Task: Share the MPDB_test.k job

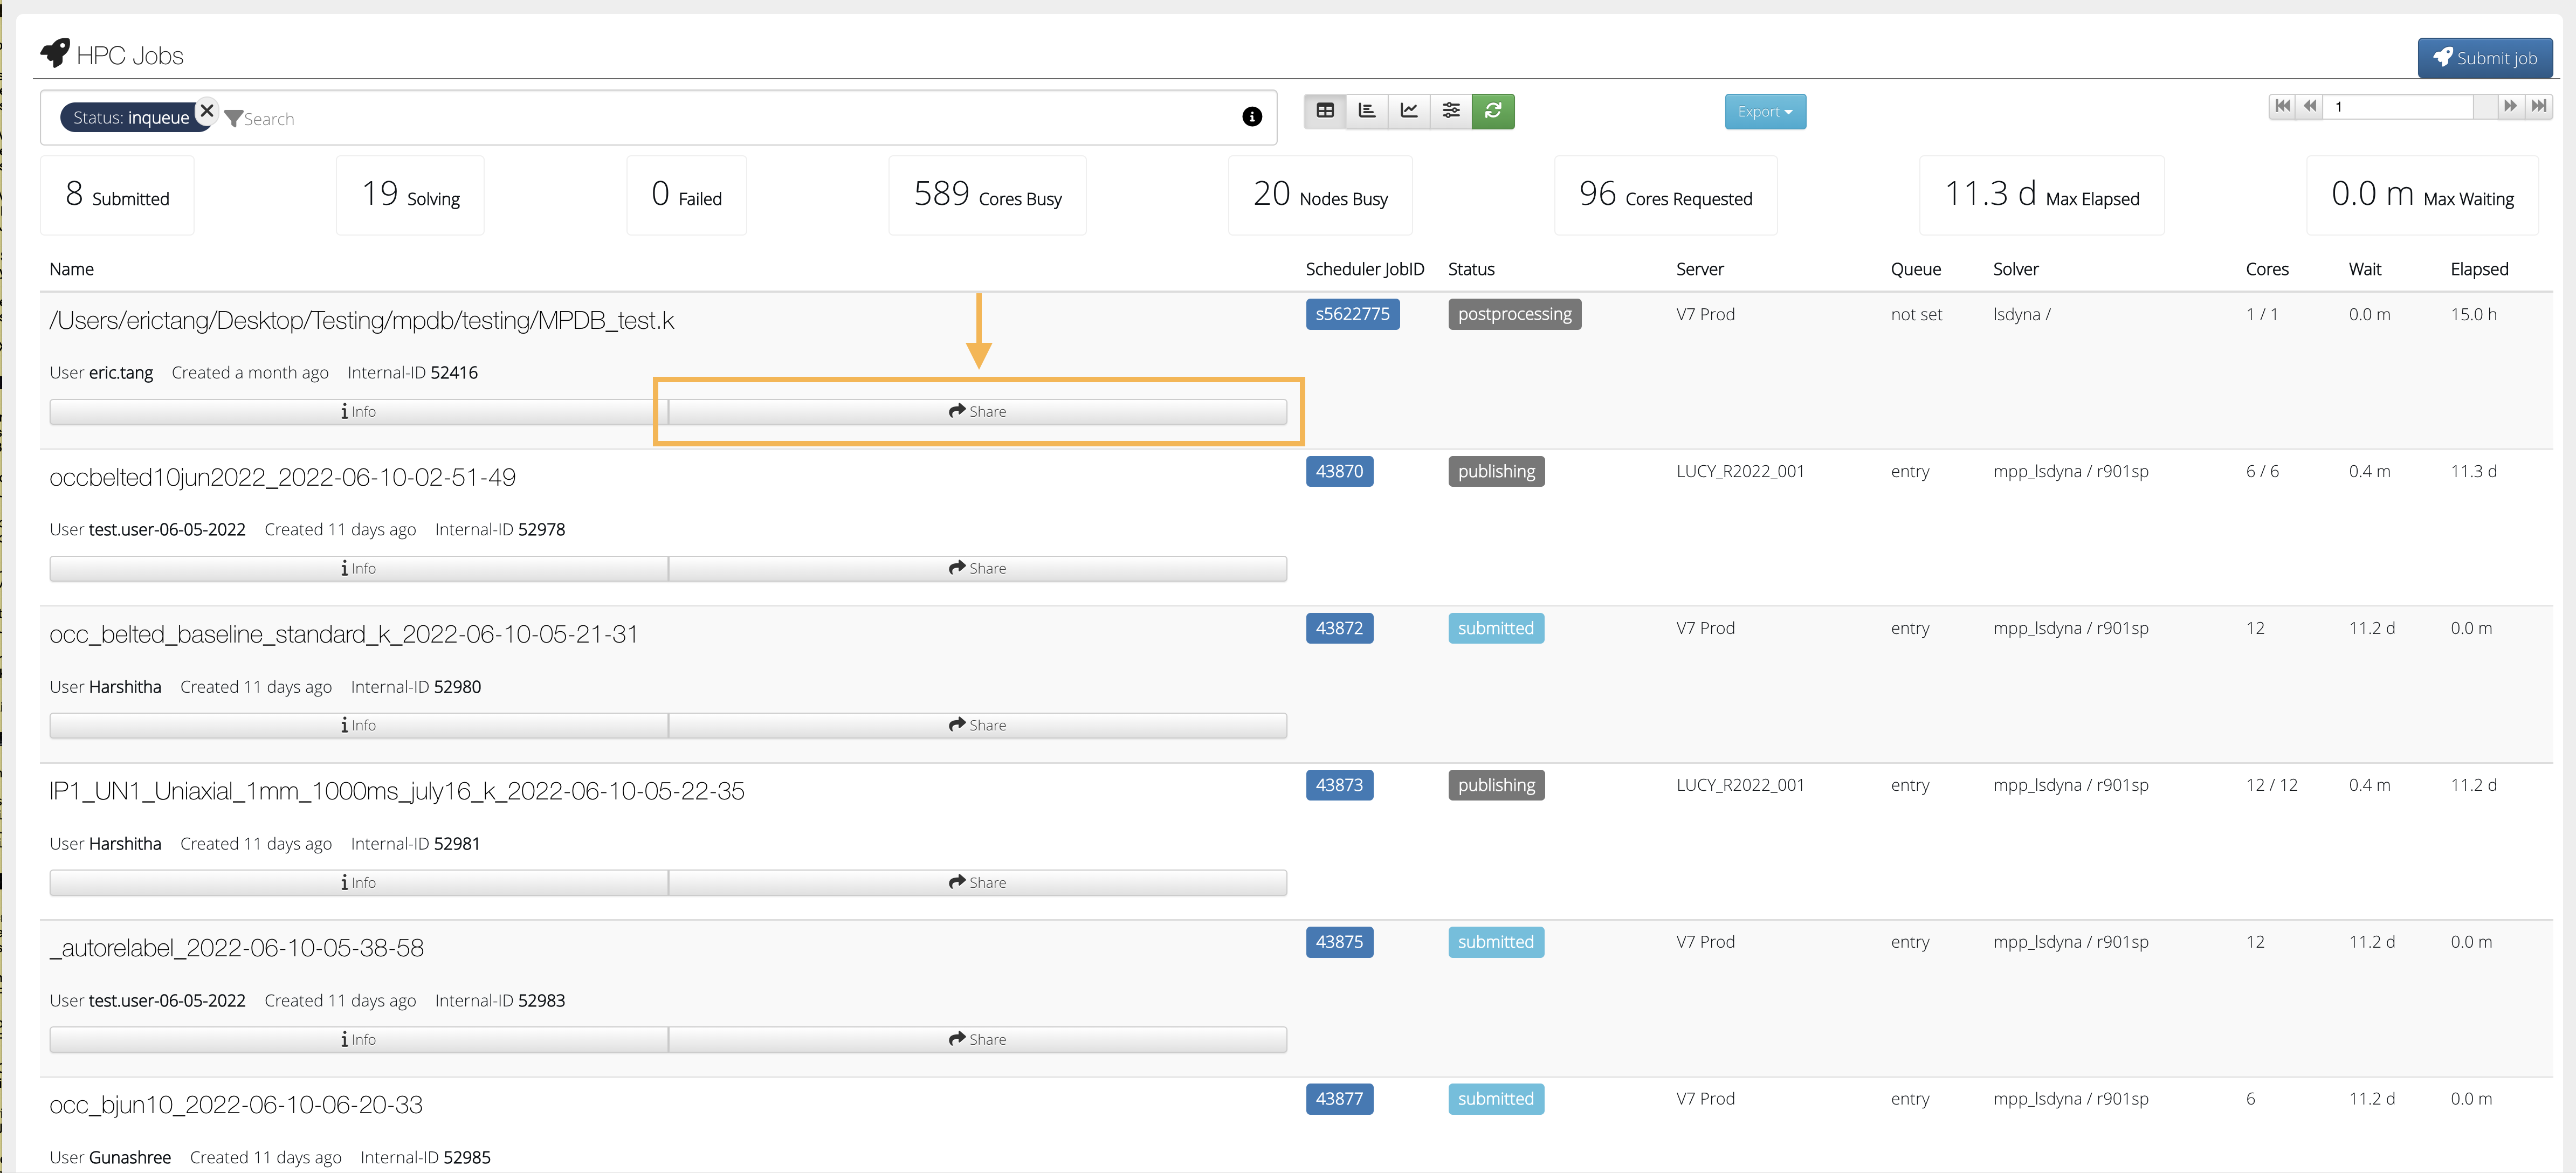Action: click(977, 412)
